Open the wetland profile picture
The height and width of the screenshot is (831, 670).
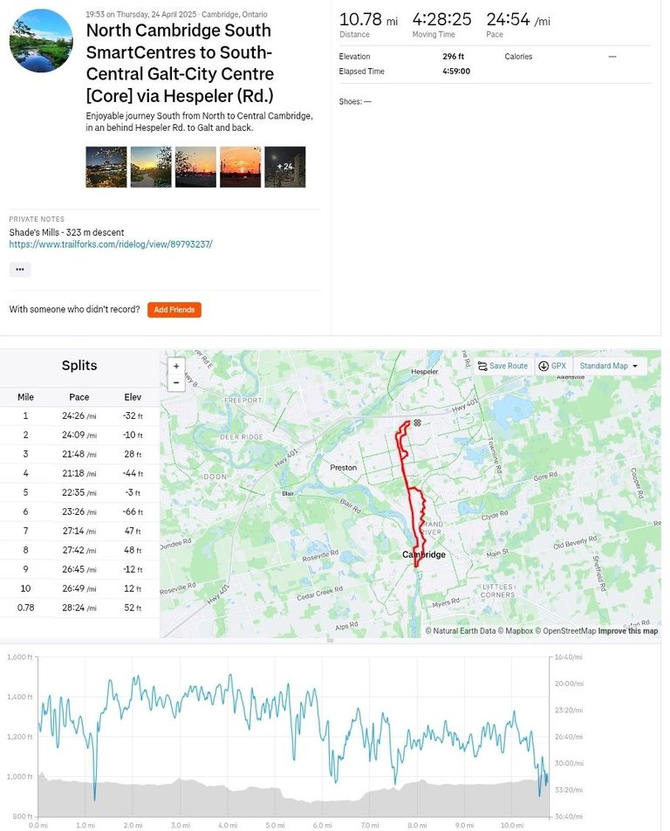pyautogui.click(x=41, y=40)
